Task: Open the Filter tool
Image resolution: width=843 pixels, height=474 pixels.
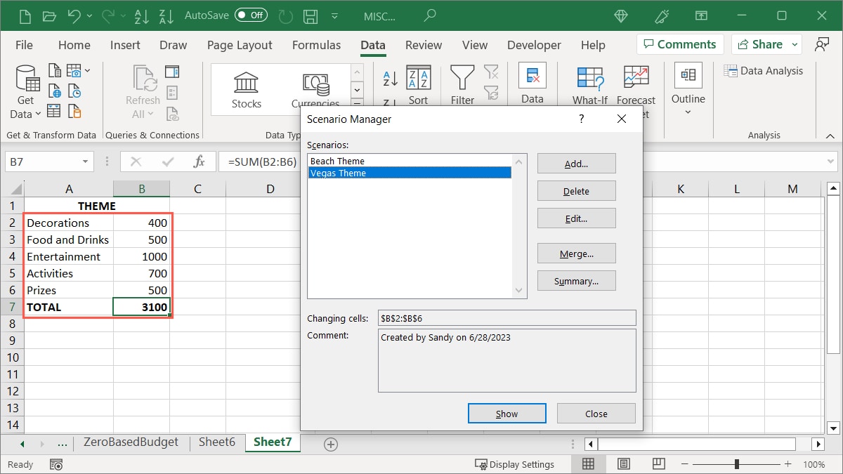Action: pyautogui.click(x=462, y=83)
